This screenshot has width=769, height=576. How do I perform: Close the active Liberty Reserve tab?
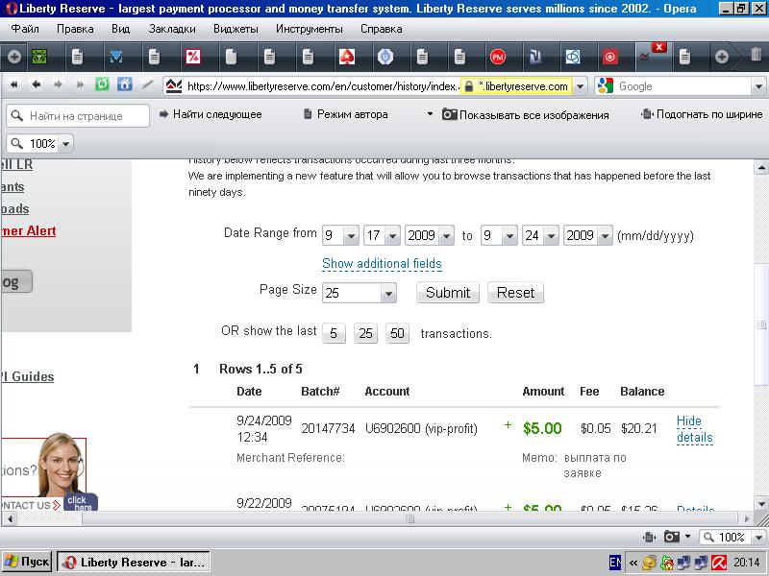pos(659,47)
